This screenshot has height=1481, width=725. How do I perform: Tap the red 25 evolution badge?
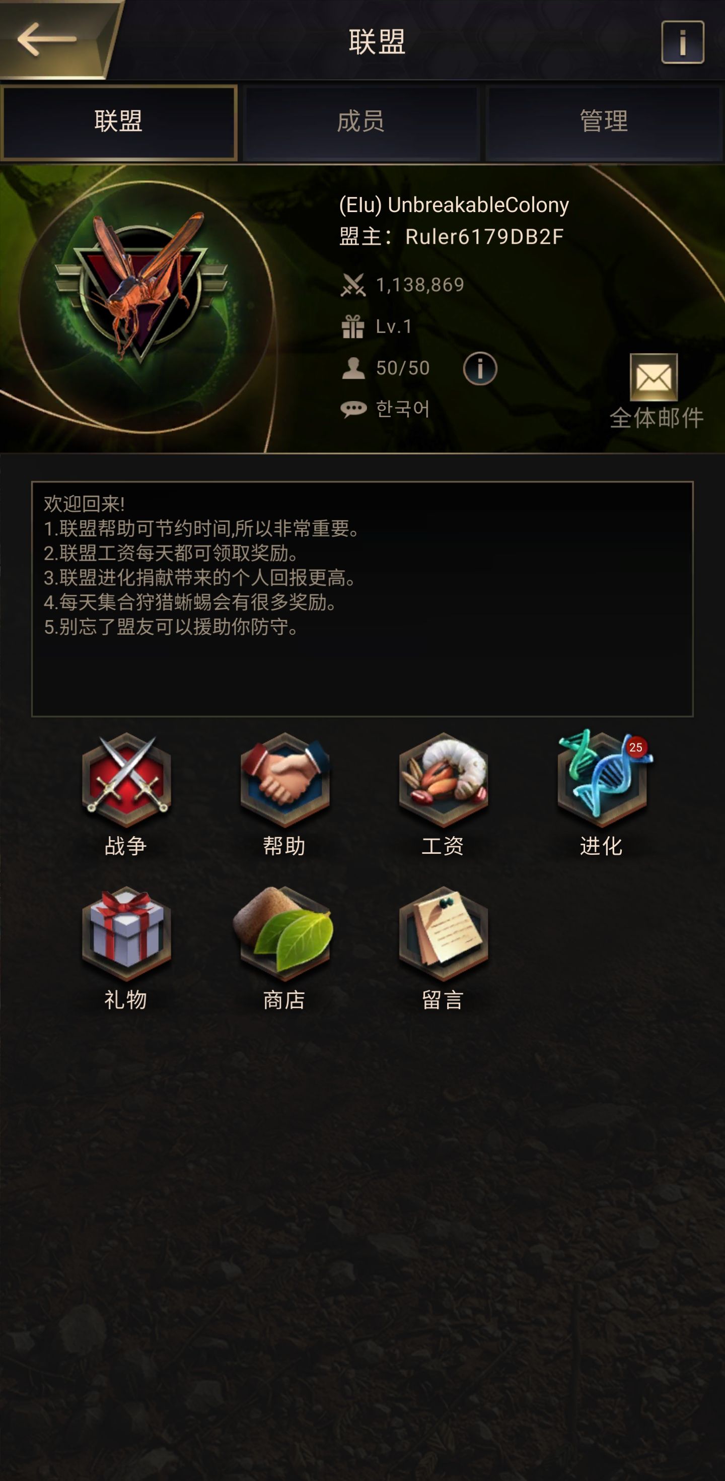[635, 748]
